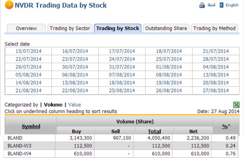Image resolution: width=244 pixels, height=158 pixels.
Task: Select the Trading by Stock tab
Action: (x=118, y=28)
